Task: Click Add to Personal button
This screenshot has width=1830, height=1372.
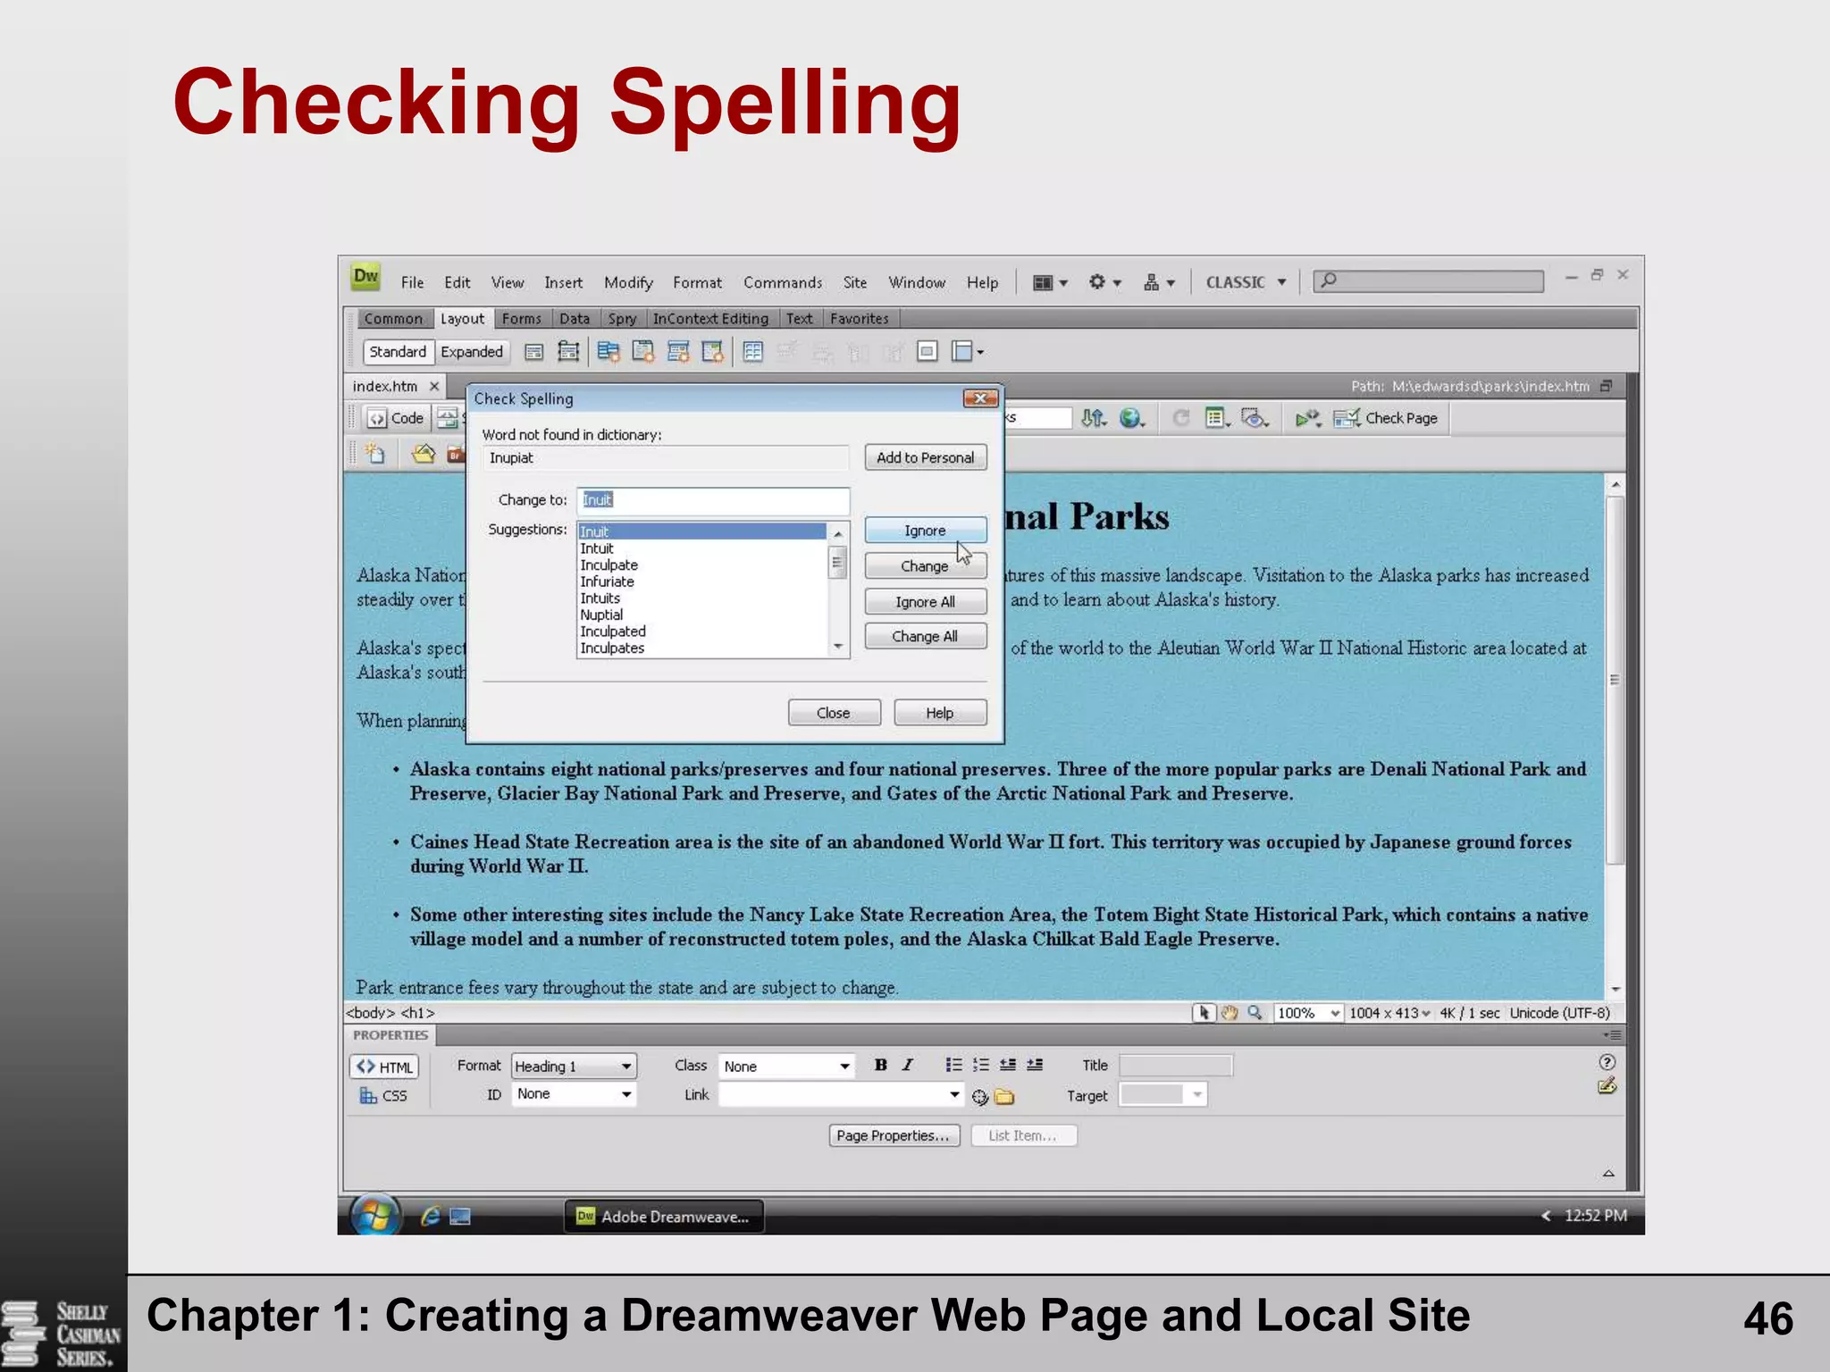Action: click(926, 457)
